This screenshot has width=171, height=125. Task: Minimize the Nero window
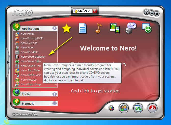(x=152, y=13)
